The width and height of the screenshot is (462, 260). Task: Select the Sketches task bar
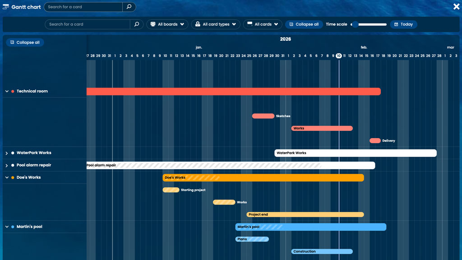pyautogui.click(x=263, y=116)
